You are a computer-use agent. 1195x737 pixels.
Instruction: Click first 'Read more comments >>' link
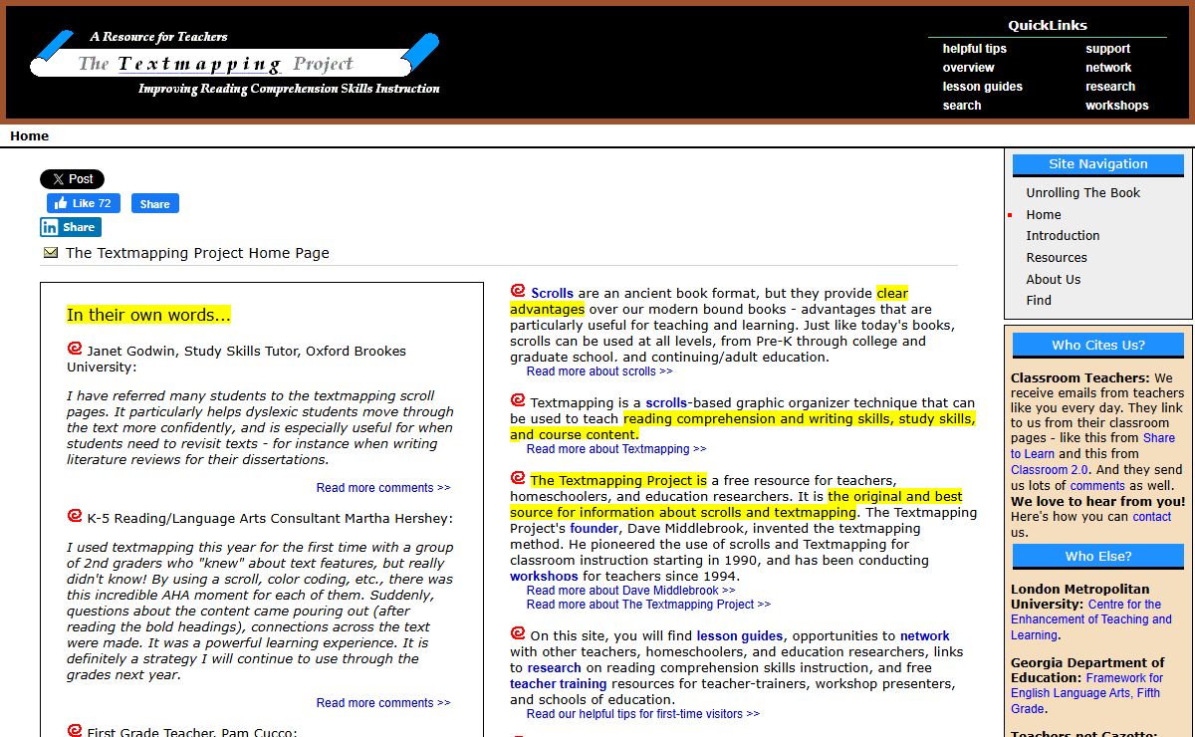[x=382, y=488]
